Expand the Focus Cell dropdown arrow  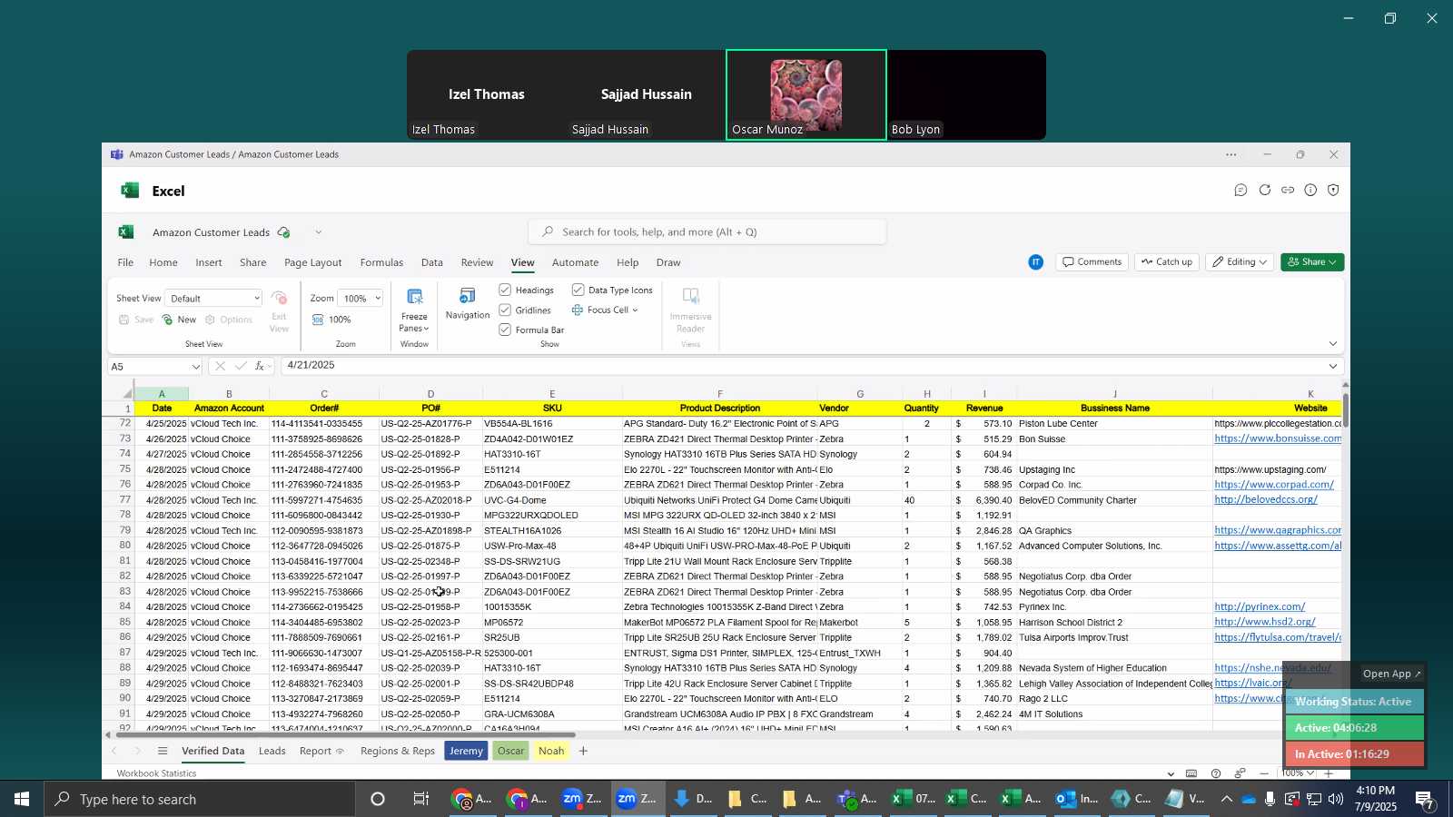pyautogui.click(x=635, y=310)
